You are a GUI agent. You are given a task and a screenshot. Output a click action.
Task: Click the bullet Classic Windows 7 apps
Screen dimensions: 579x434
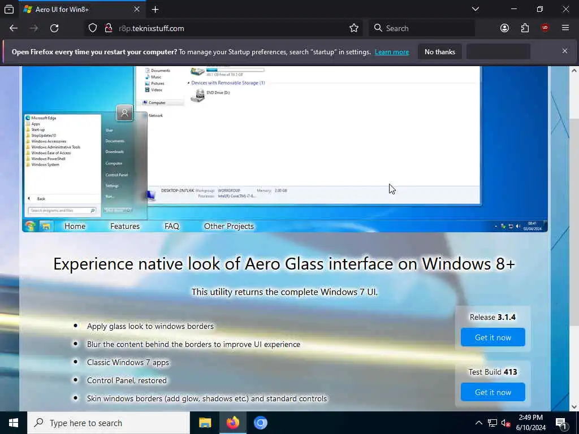coord(128,362)
